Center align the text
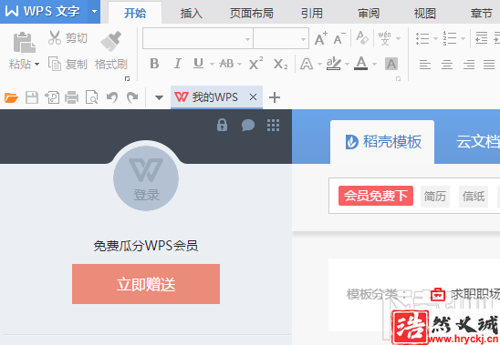The height and width of the screenshot is (345, 500). click(x=447, y=65)
